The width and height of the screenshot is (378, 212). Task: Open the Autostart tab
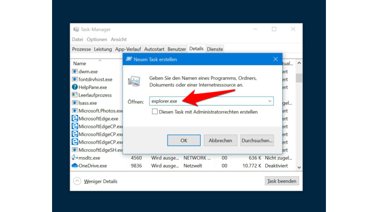pyautogui.click(x=154, y=49)
